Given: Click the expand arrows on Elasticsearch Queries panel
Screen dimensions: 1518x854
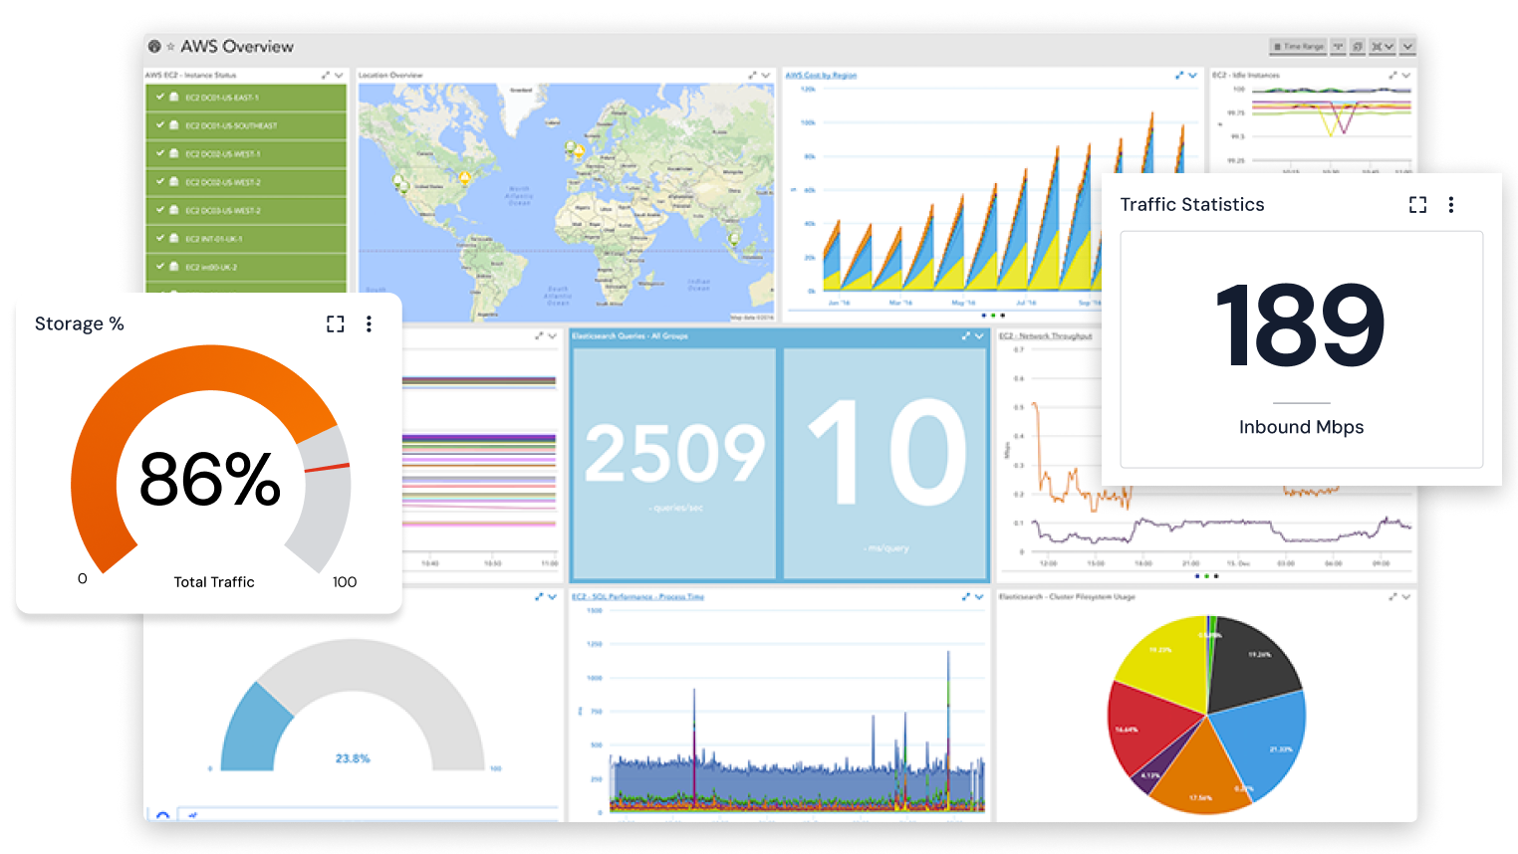Looking at the screenshot, I should click(965, 335).
